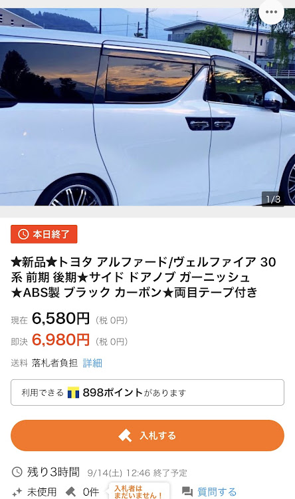Tap the gavel icon on bid button

point(125,435)
